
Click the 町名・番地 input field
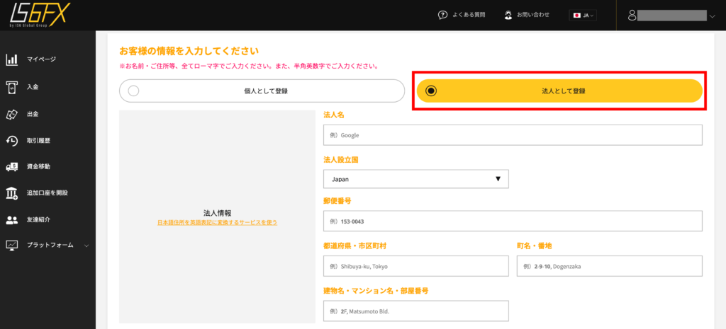[609, 266]
